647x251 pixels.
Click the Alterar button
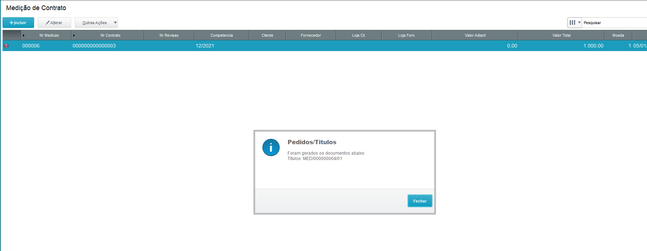pyautogui.click(x=54, y=23)
